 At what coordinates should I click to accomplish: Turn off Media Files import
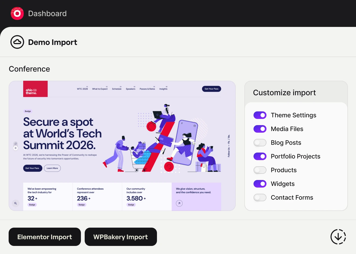pyautogui.click(x=260, y=129)
